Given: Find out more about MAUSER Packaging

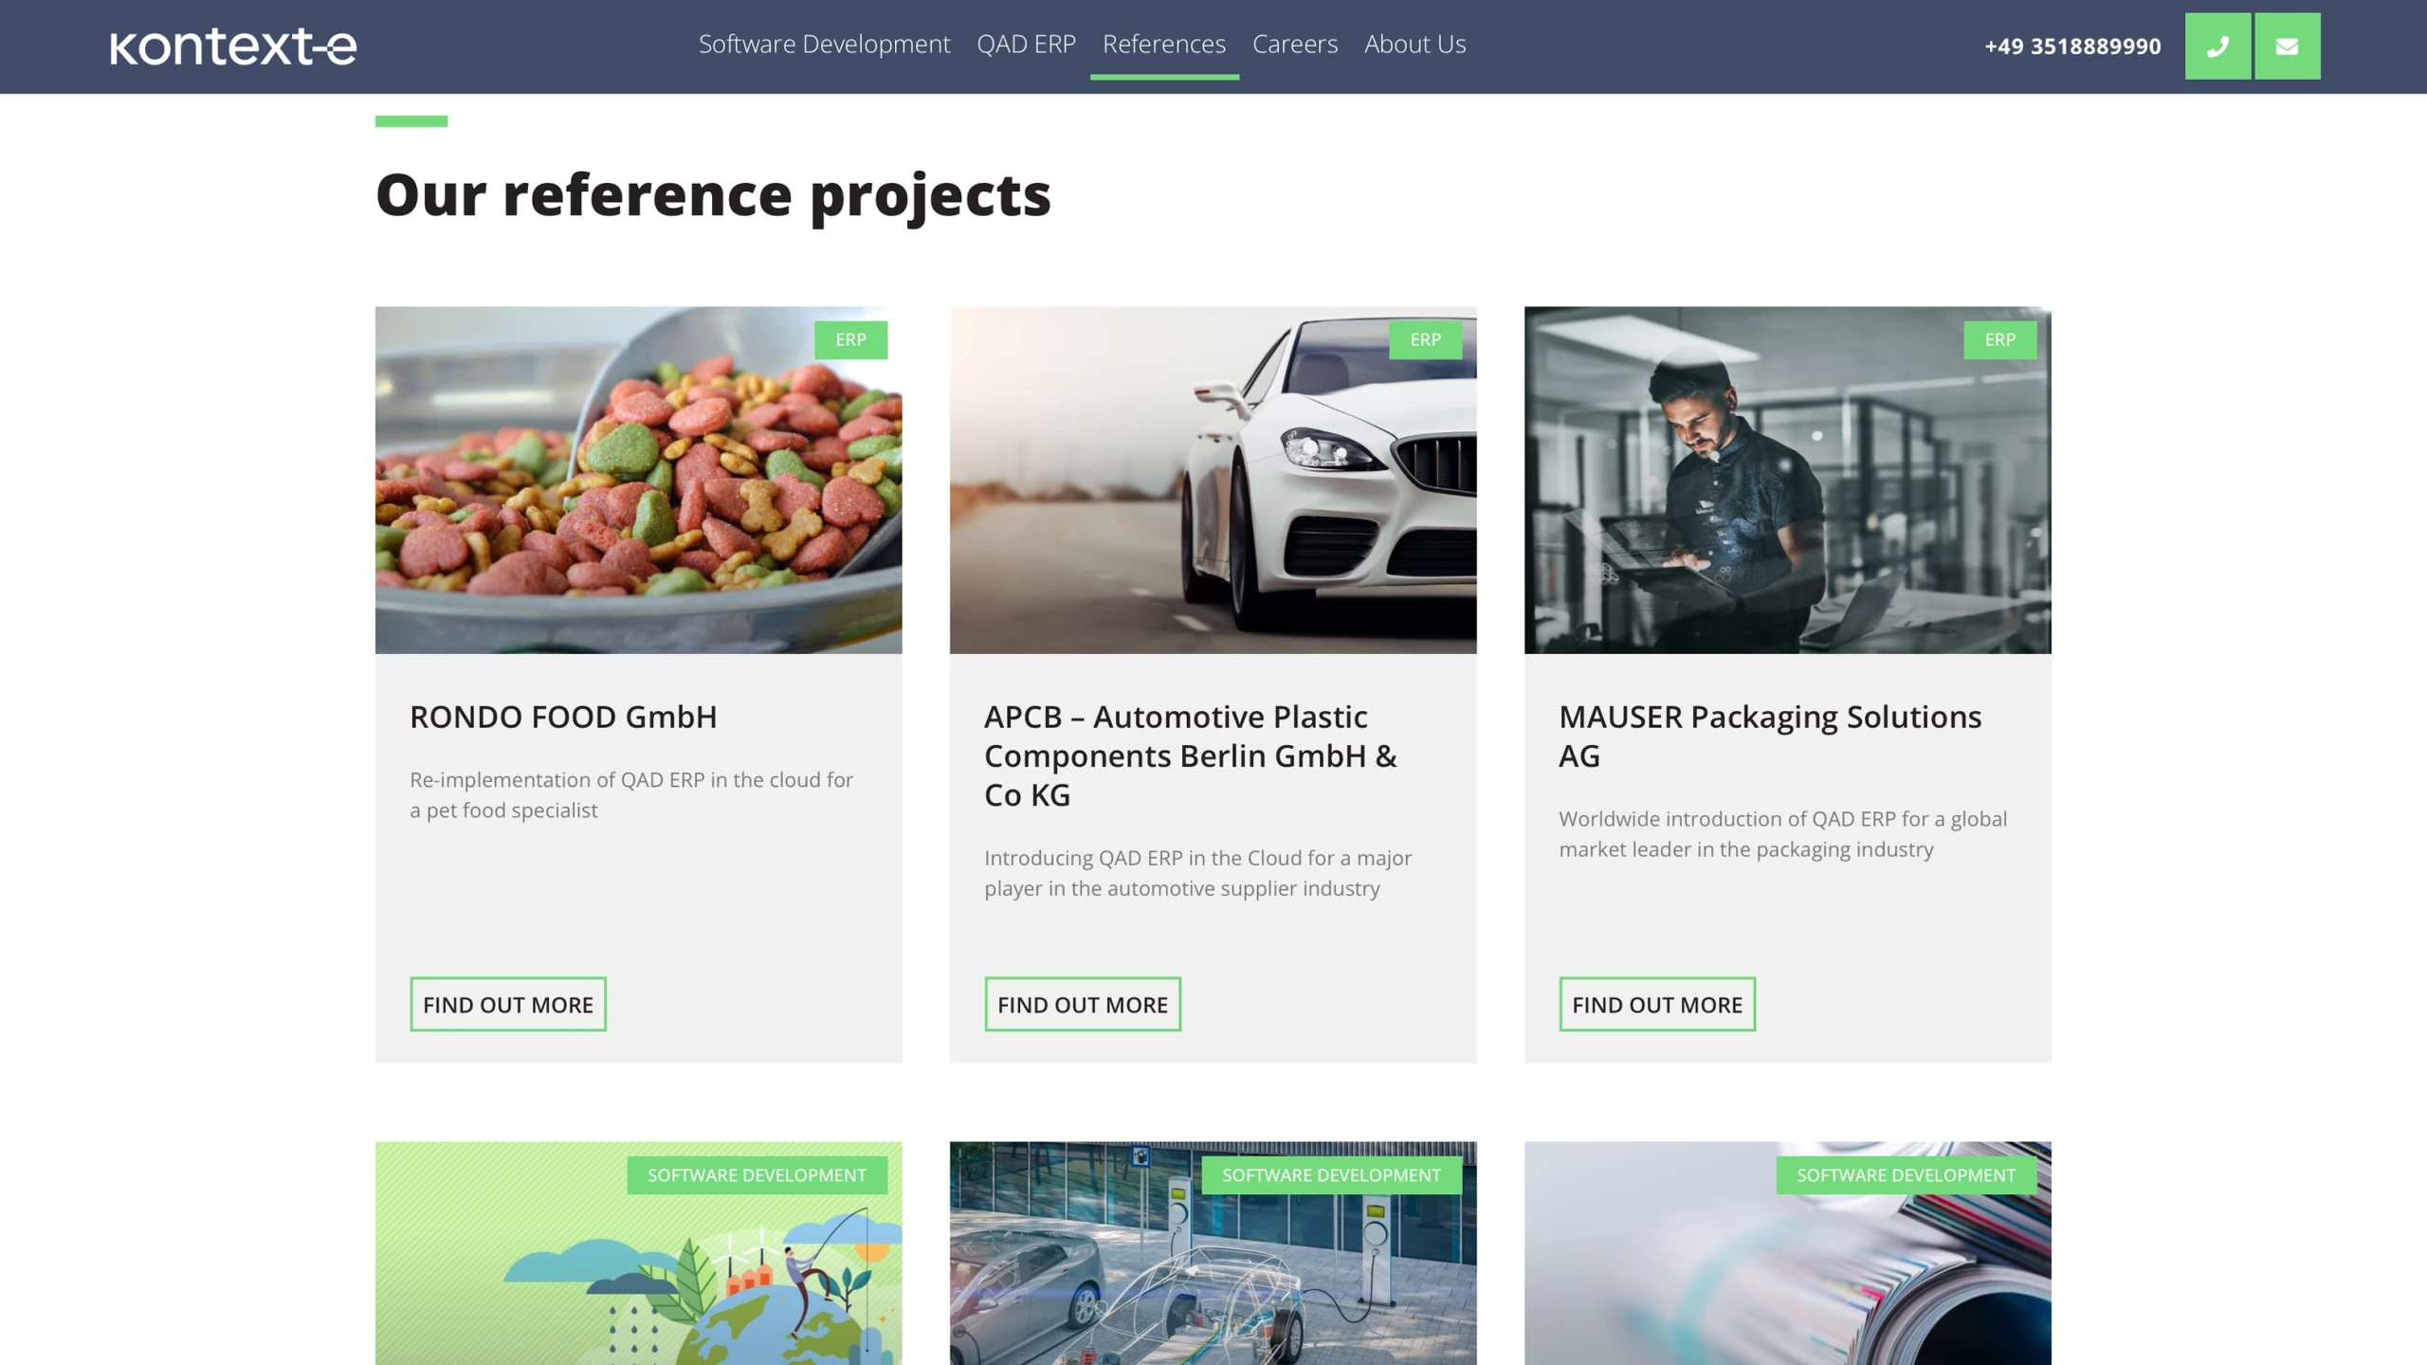Looking at the screenshot, I should point(1657,1004).
